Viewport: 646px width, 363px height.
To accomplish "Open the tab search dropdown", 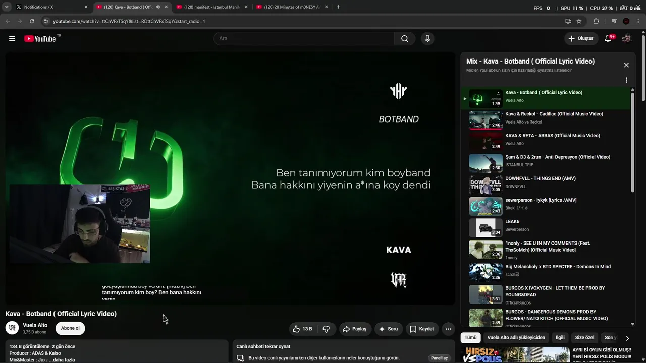I will [x=7, y=7].
